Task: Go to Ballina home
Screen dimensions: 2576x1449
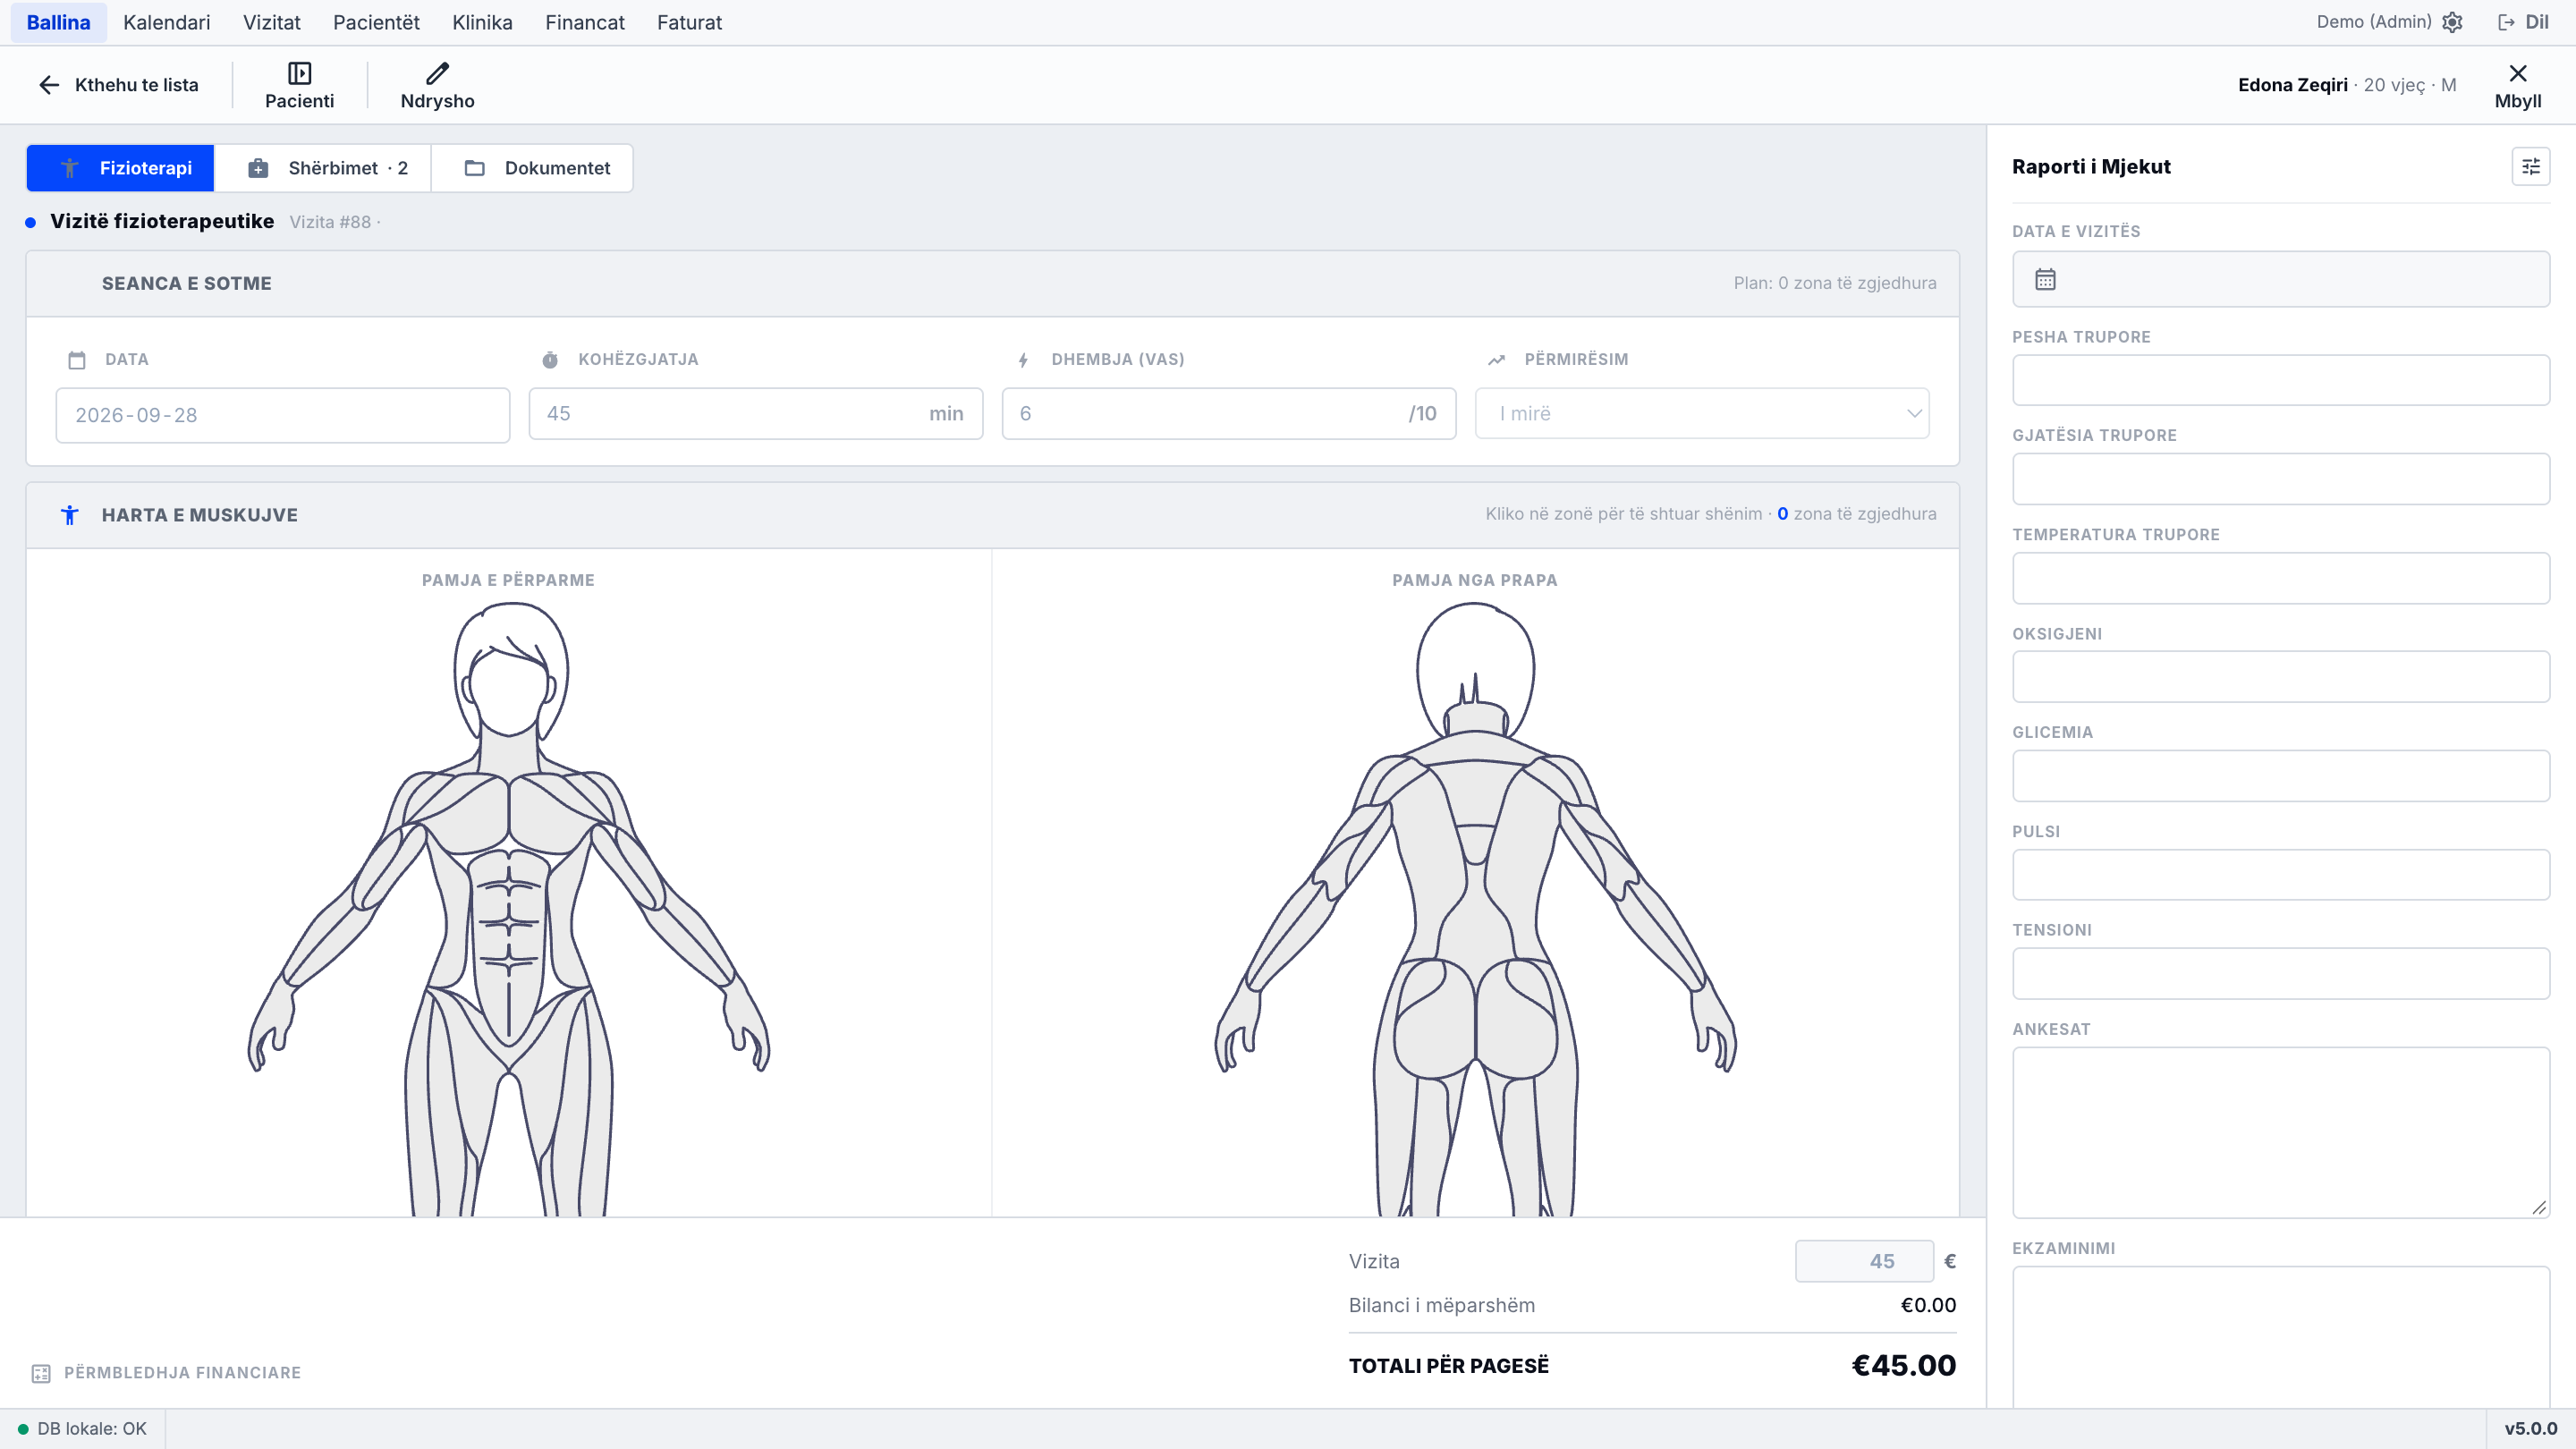Action: (x=58, y=22)
